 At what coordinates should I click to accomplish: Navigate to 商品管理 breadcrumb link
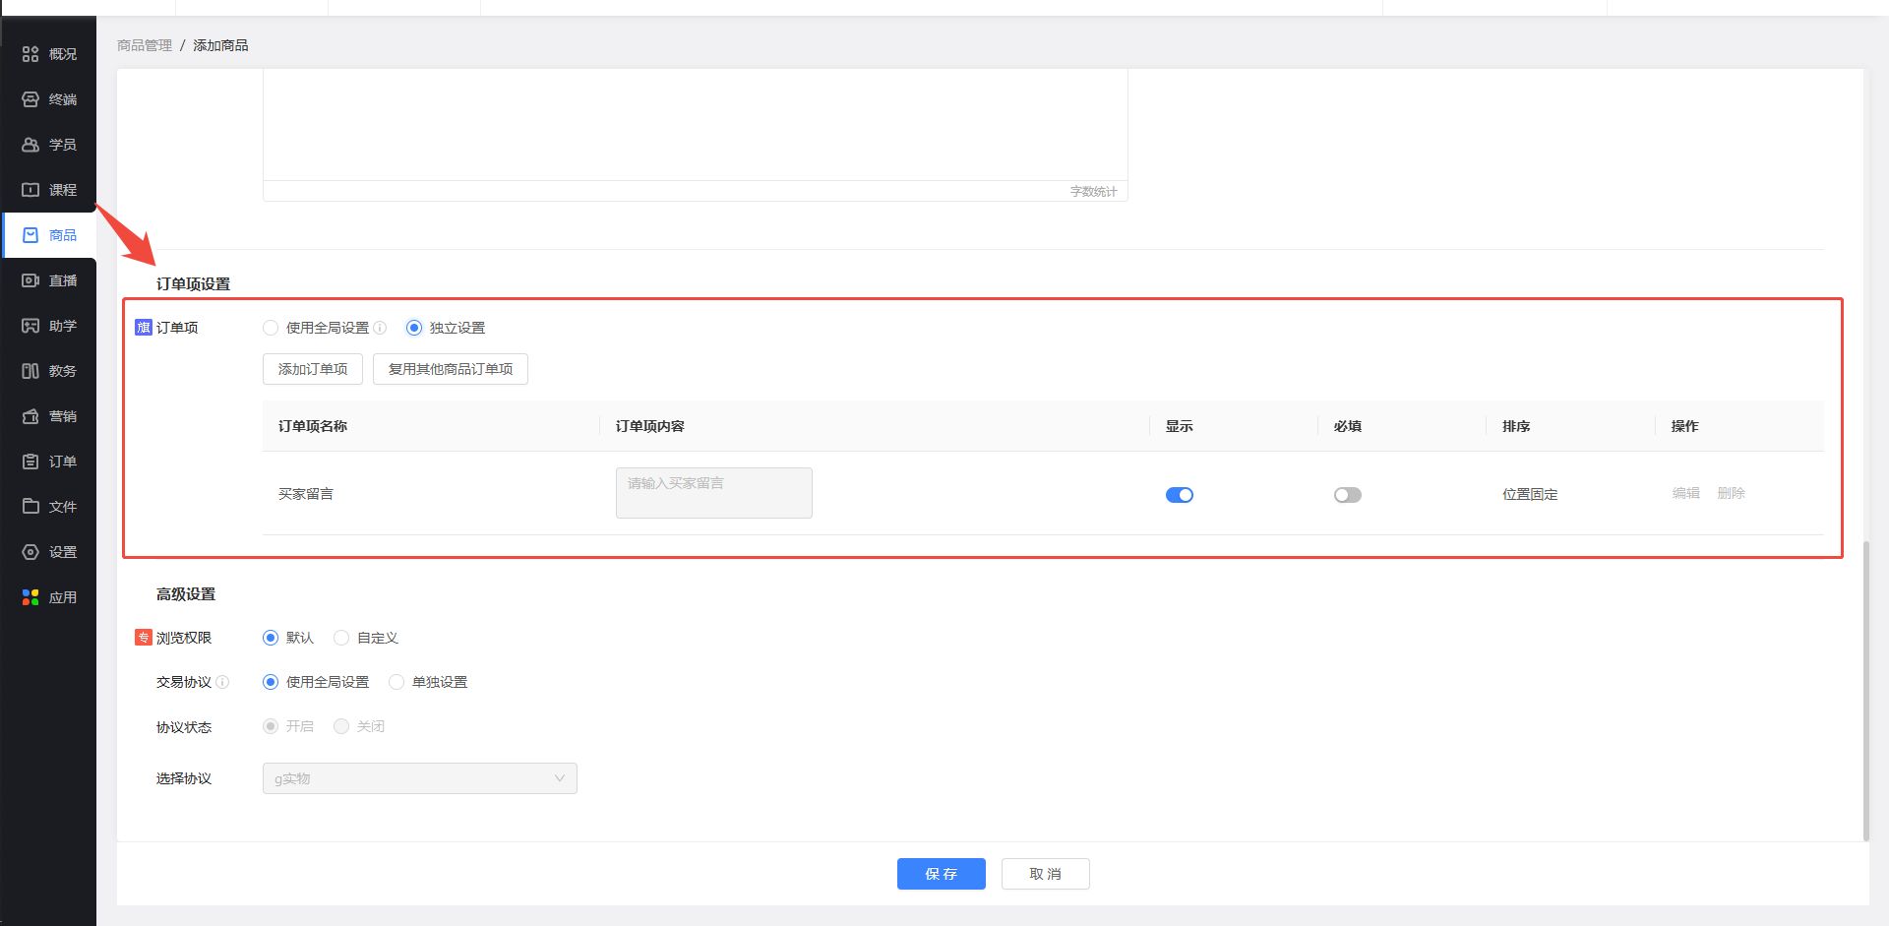[144, 45]
